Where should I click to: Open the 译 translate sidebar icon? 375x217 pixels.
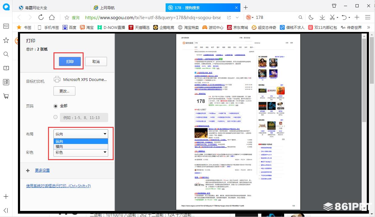pos(6,82)
